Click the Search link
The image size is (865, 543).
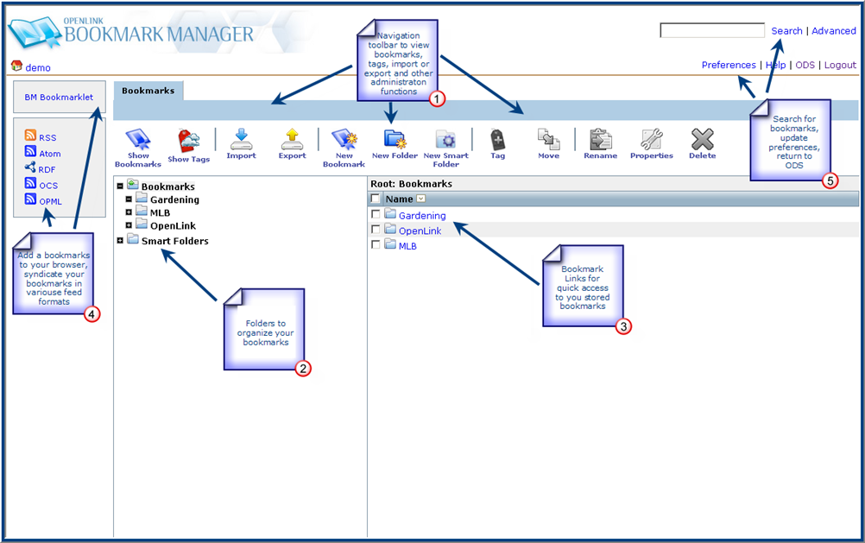(786, 31)
